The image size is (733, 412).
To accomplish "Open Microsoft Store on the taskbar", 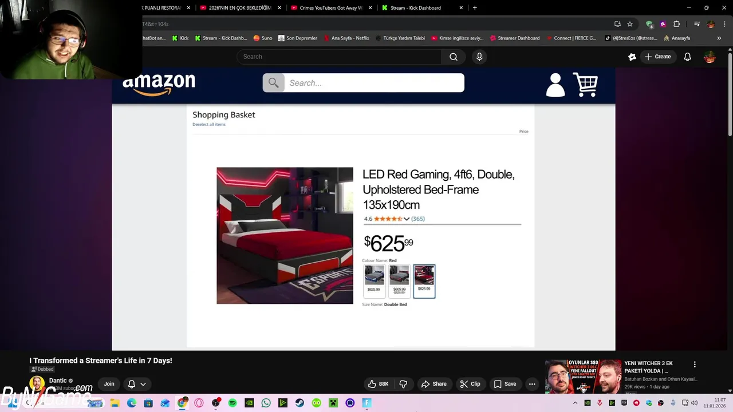I will 148,403.
